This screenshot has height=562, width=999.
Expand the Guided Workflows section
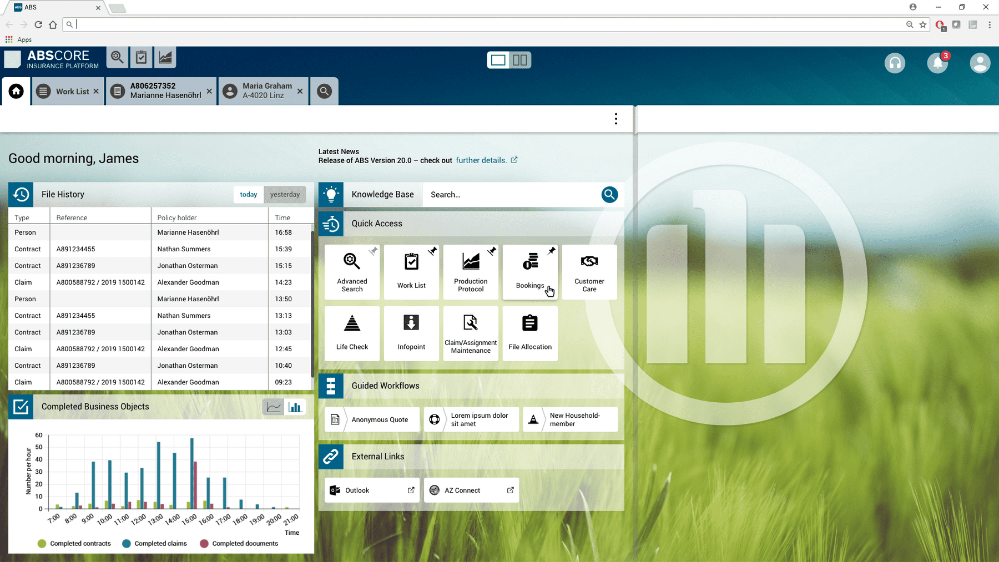tap(386, 386)
